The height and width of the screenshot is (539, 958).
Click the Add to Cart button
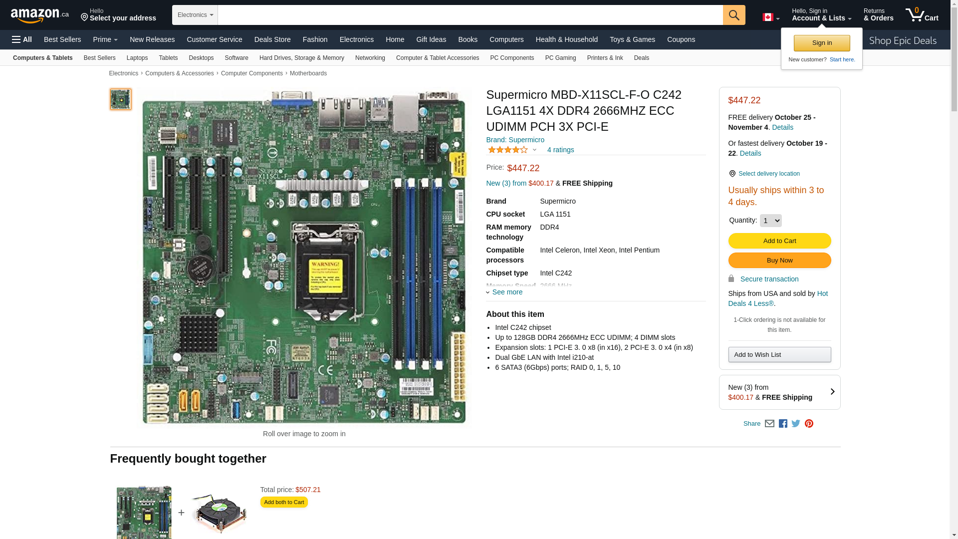779,241
